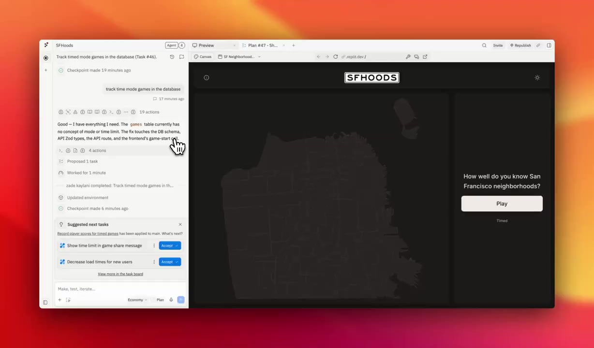Screen dimensions: 594x348
Task: Open the Checkpoint made 6 minutes ago entry
Action: coord(93,209)
